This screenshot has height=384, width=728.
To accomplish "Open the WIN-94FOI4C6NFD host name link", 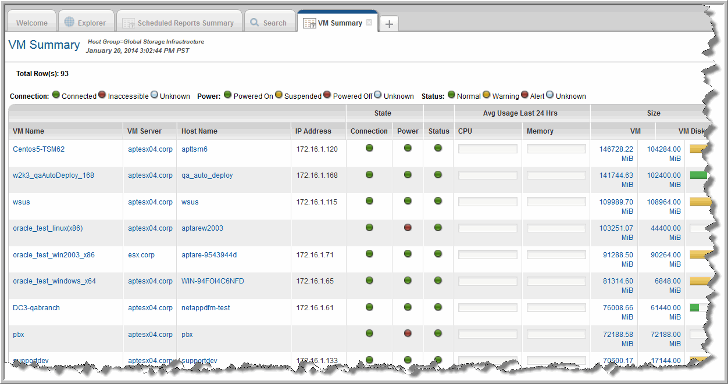I will click(213, 281).
